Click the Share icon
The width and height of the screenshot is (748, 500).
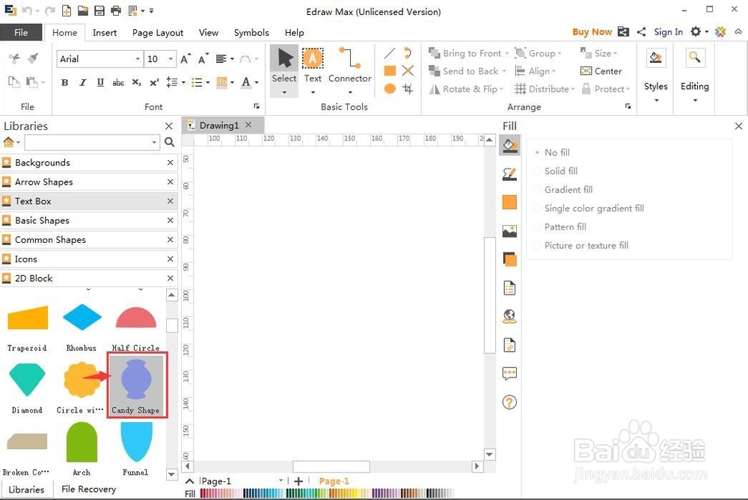[641, 32]
